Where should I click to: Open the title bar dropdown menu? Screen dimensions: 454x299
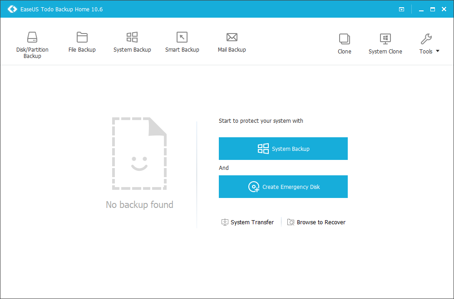tap(402, 9)
